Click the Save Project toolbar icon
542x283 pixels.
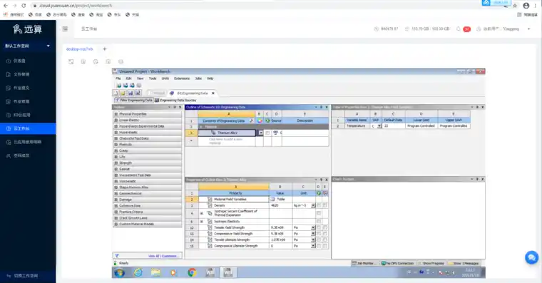click(x=131, y=93)
